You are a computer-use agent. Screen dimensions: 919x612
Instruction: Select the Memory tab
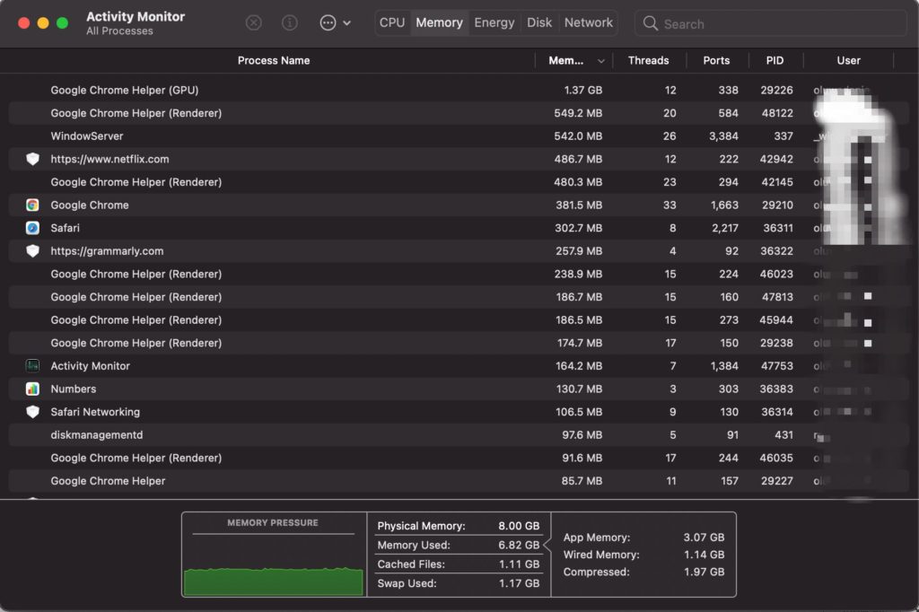(x=439, y=22)
